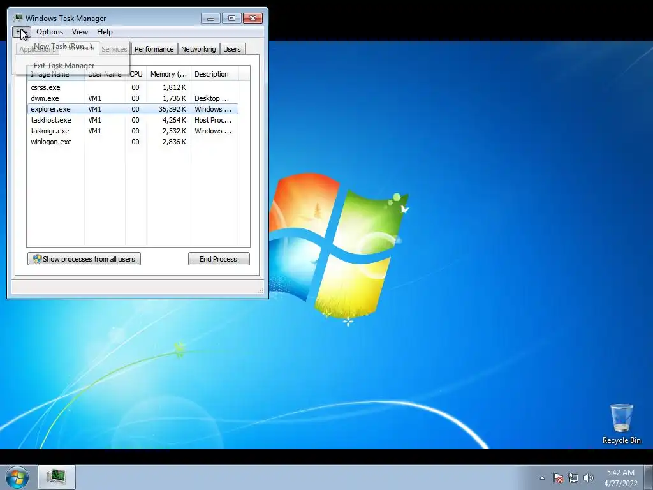This screenshot has height=490, width=653.
Task: Maximize the Task Manager window
Action: pos(231,19)
